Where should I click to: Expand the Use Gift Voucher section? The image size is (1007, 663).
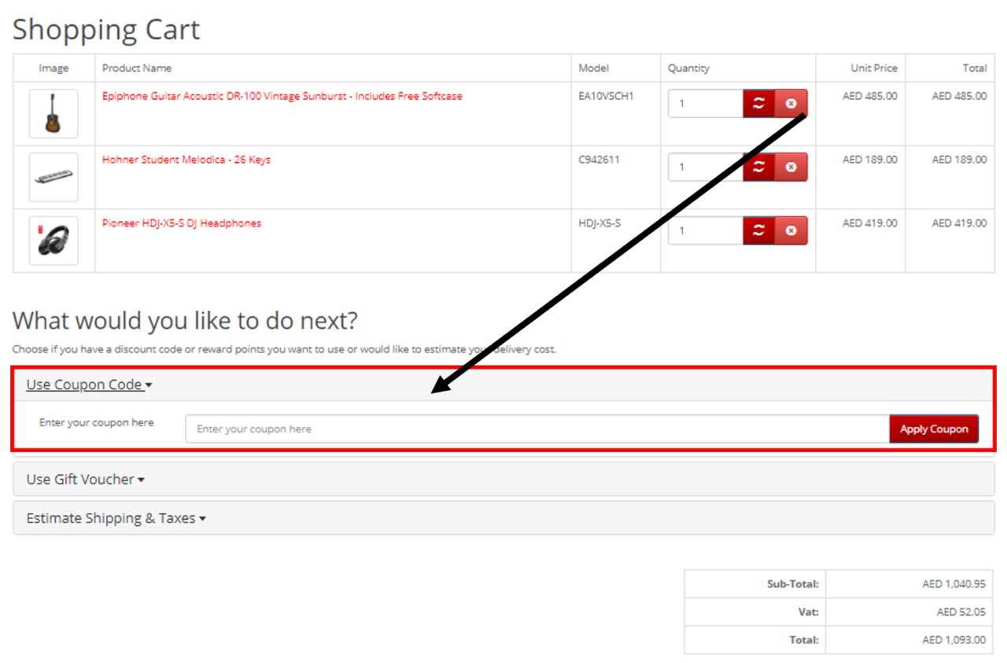(86, 479)
